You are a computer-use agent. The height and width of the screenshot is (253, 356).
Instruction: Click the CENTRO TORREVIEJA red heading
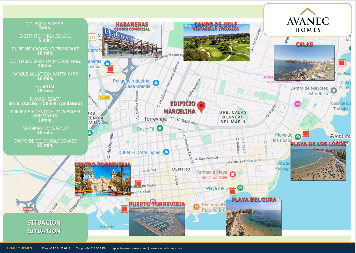pyautogui.click(x=102, y=164)
